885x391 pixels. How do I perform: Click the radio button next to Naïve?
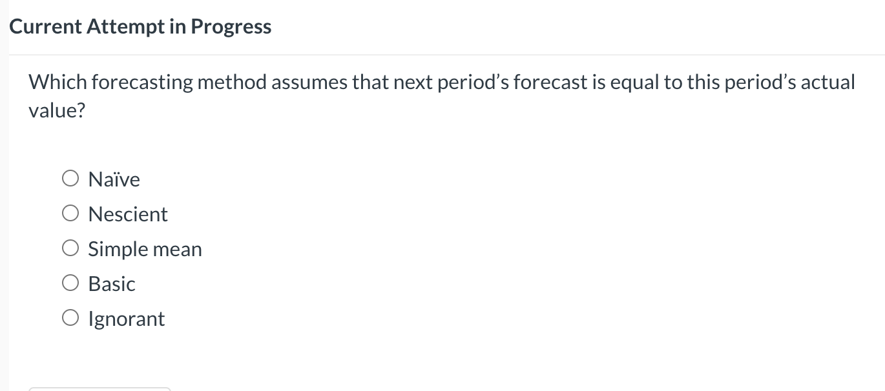click(70, 178)
